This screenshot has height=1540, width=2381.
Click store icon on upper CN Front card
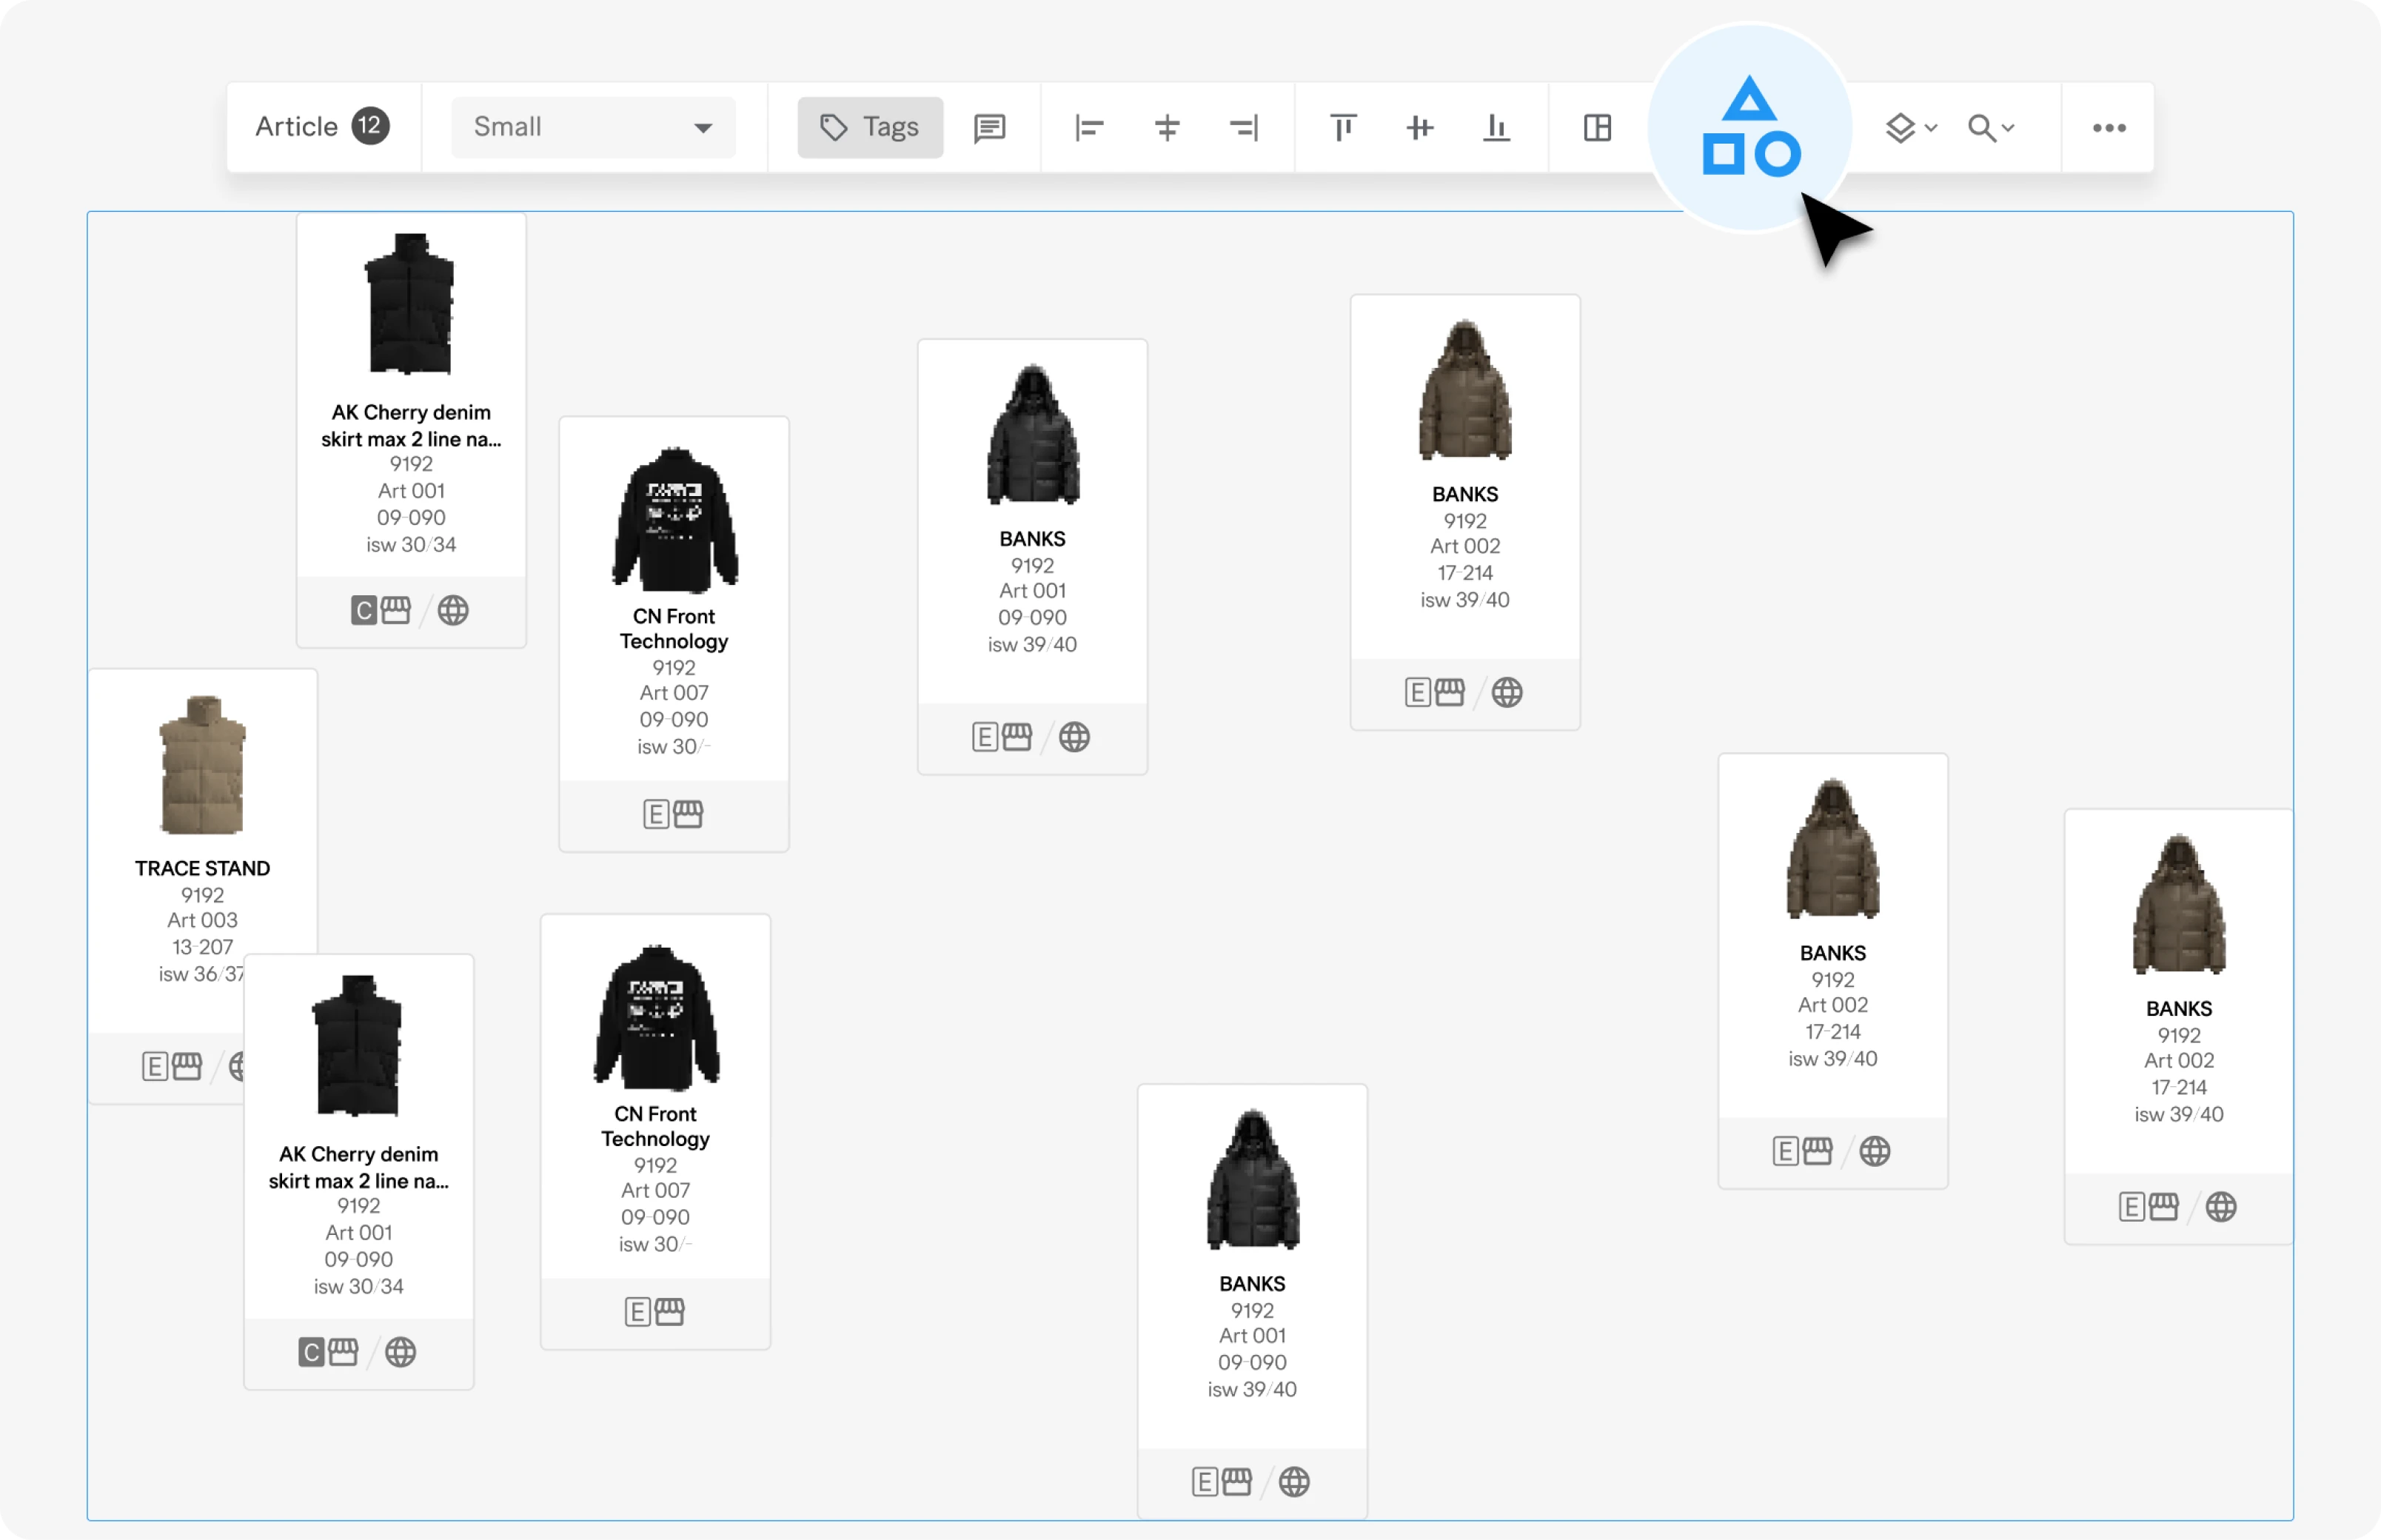688,814
